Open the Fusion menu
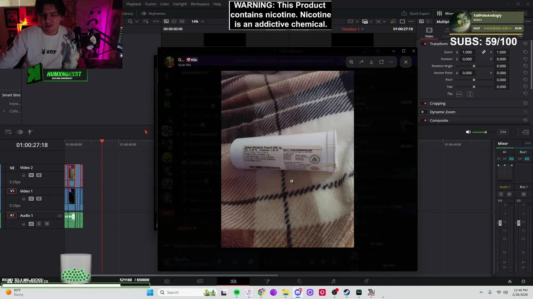533x299 pixels. [x=151, y=4]
